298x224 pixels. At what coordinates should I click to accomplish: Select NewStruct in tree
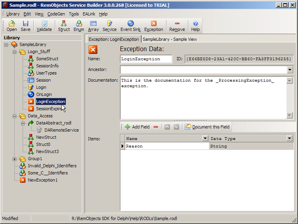[x=46, y=137]
